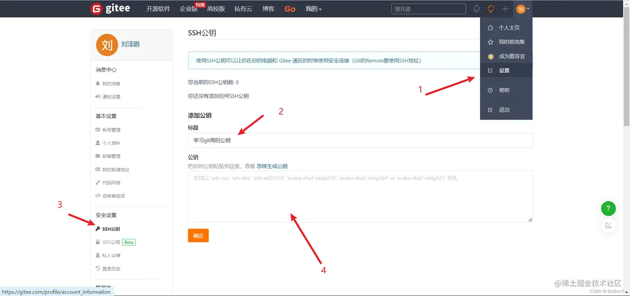Click inside the 公钥 key text area

click(x=360, y=196)
